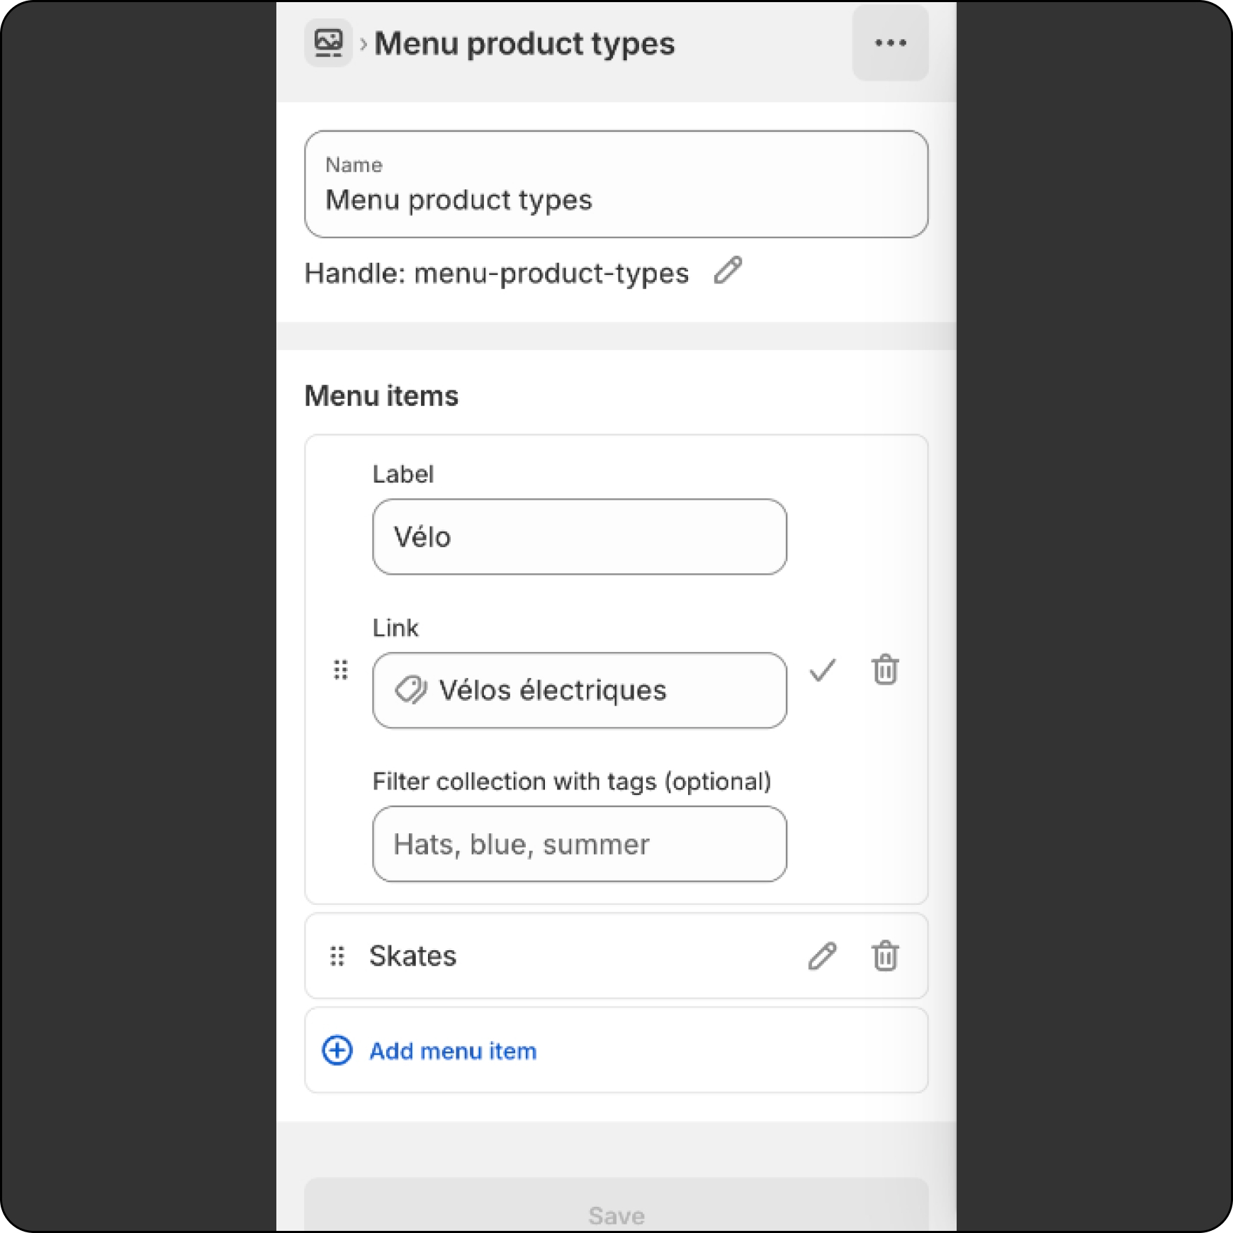
Task: Click the Label field containing Vélo
Action: click(x=579, y=537)
